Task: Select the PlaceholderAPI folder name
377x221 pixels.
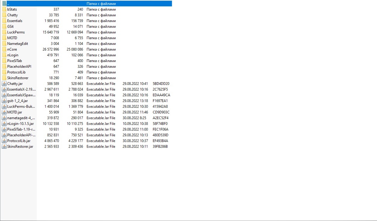Action: pyautogui.click(x=19, y=67)
